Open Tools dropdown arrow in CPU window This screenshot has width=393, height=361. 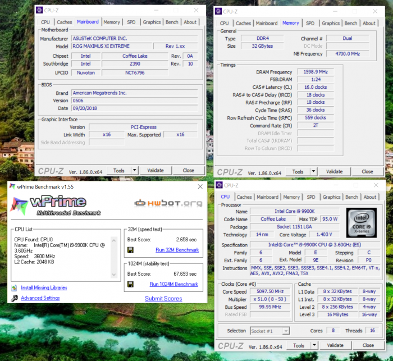pos(314,345)
